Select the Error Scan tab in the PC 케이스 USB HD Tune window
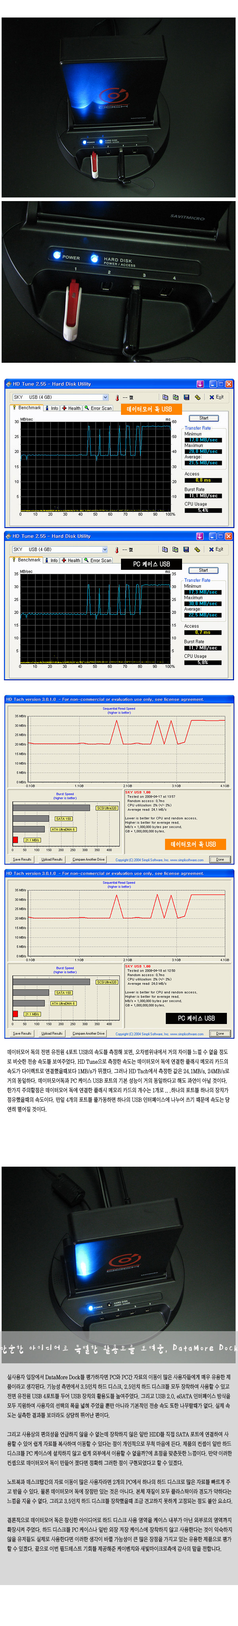This screenshot has width=238, height=1626. 98,560
